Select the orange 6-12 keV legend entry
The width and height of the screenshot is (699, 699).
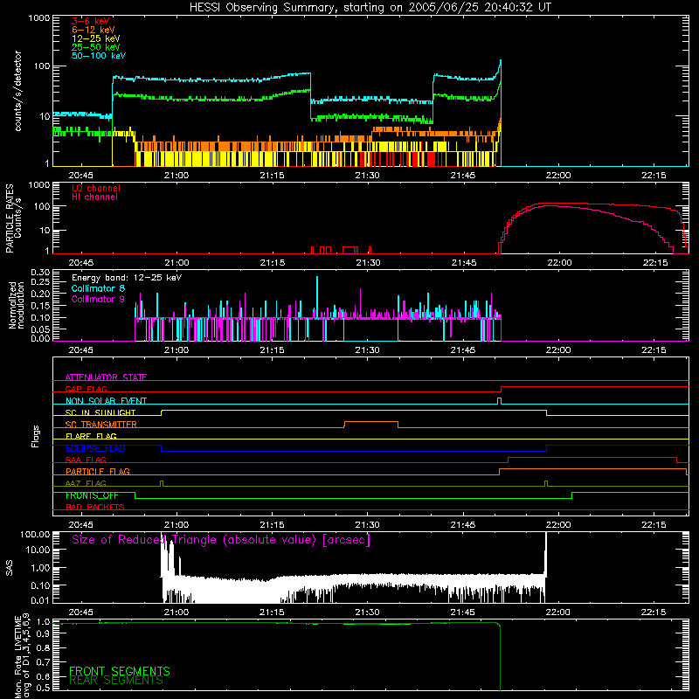[93, 30]
